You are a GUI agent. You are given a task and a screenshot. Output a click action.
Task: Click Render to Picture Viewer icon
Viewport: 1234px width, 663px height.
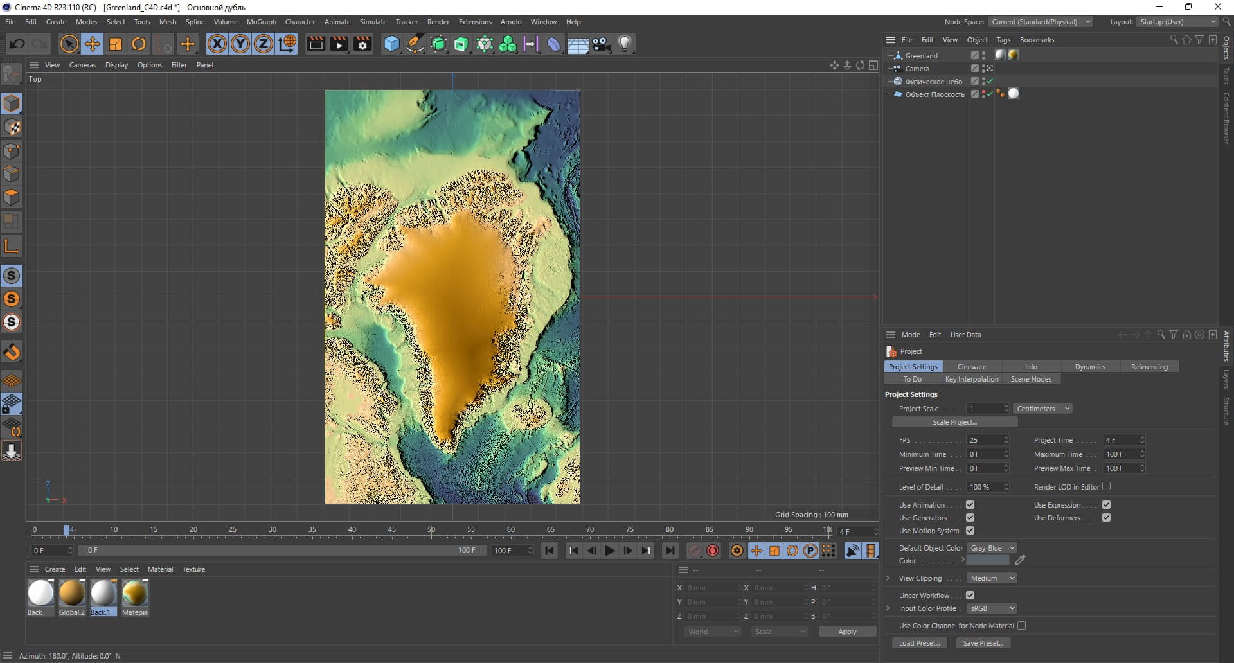point(339,44)
